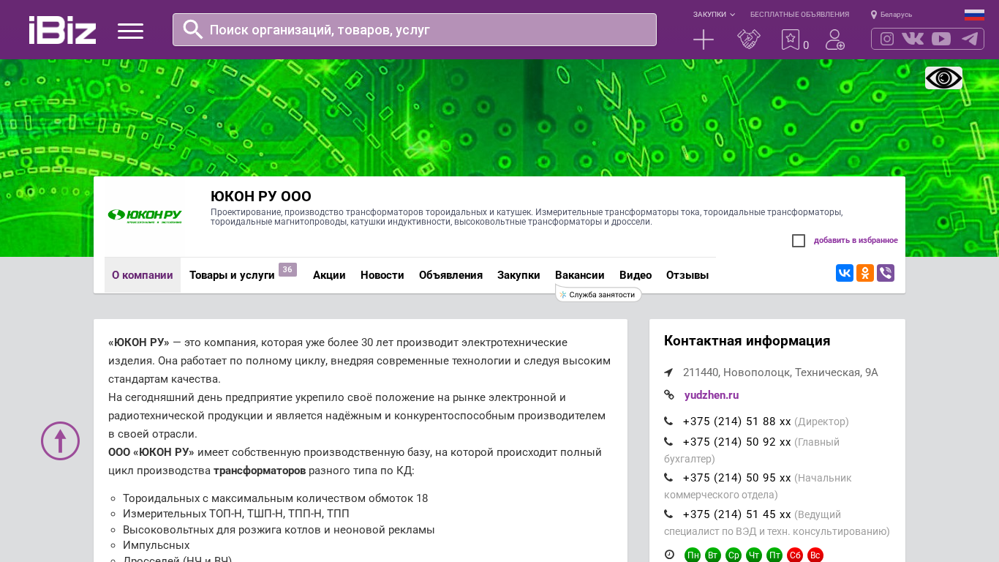This screenshot has width=999, height=562.
Task: Visit the yudzhen.ru website link
Action: coord(712,395)
